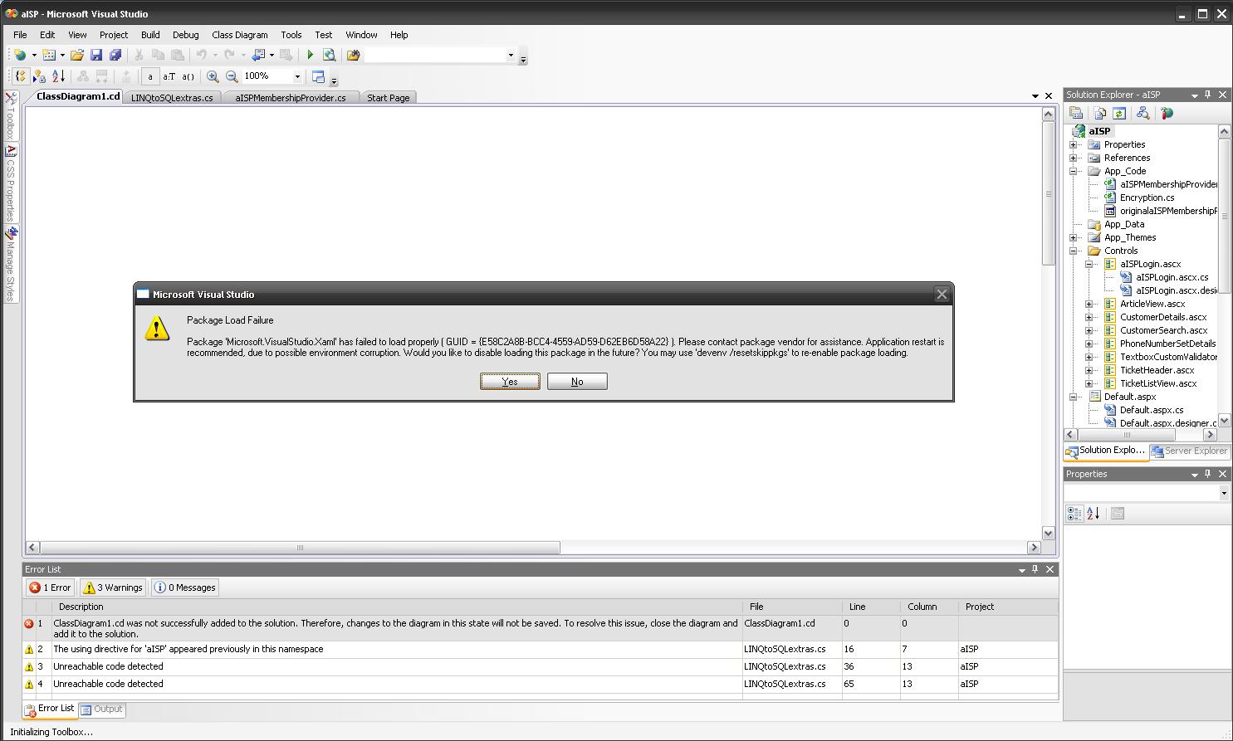Screen dimensions: 1233x741
Task: Click the Save All toolbar icon
Action: (x=115, y=55)
